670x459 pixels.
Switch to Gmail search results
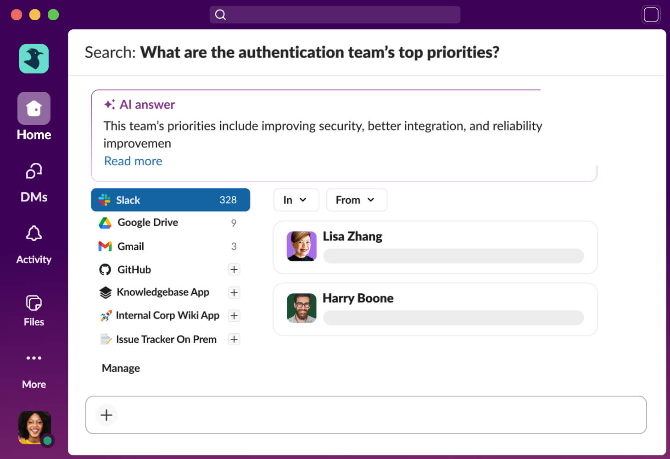[x=131, y=246]
